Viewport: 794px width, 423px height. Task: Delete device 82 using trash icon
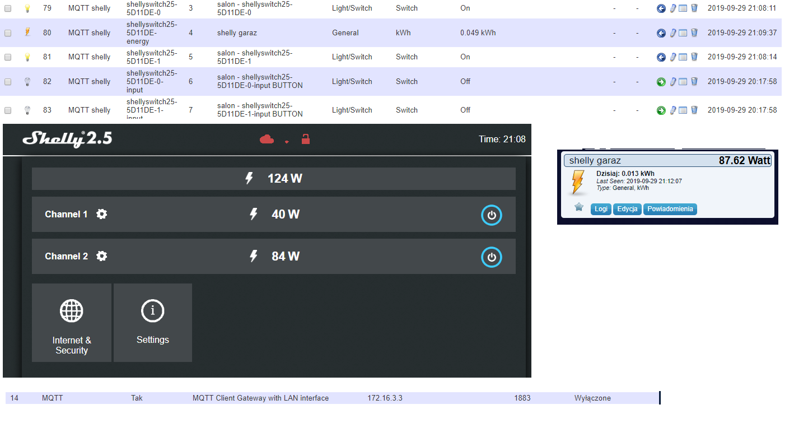pyautogui.click(x=694, y=82)
